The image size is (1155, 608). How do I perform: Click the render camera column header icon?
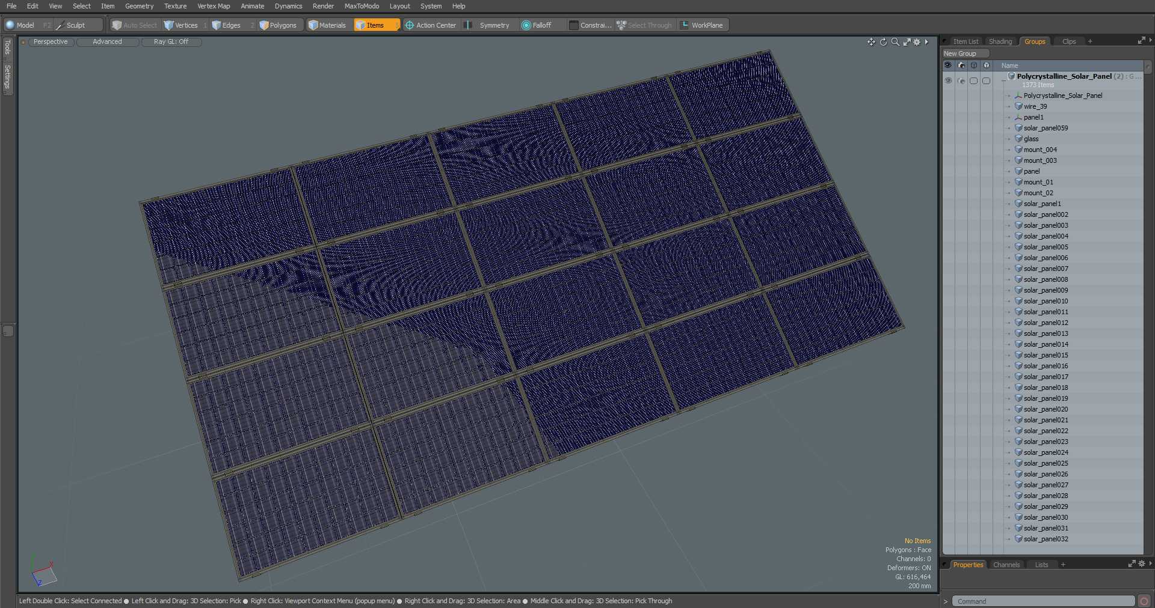tap(961, 65)
